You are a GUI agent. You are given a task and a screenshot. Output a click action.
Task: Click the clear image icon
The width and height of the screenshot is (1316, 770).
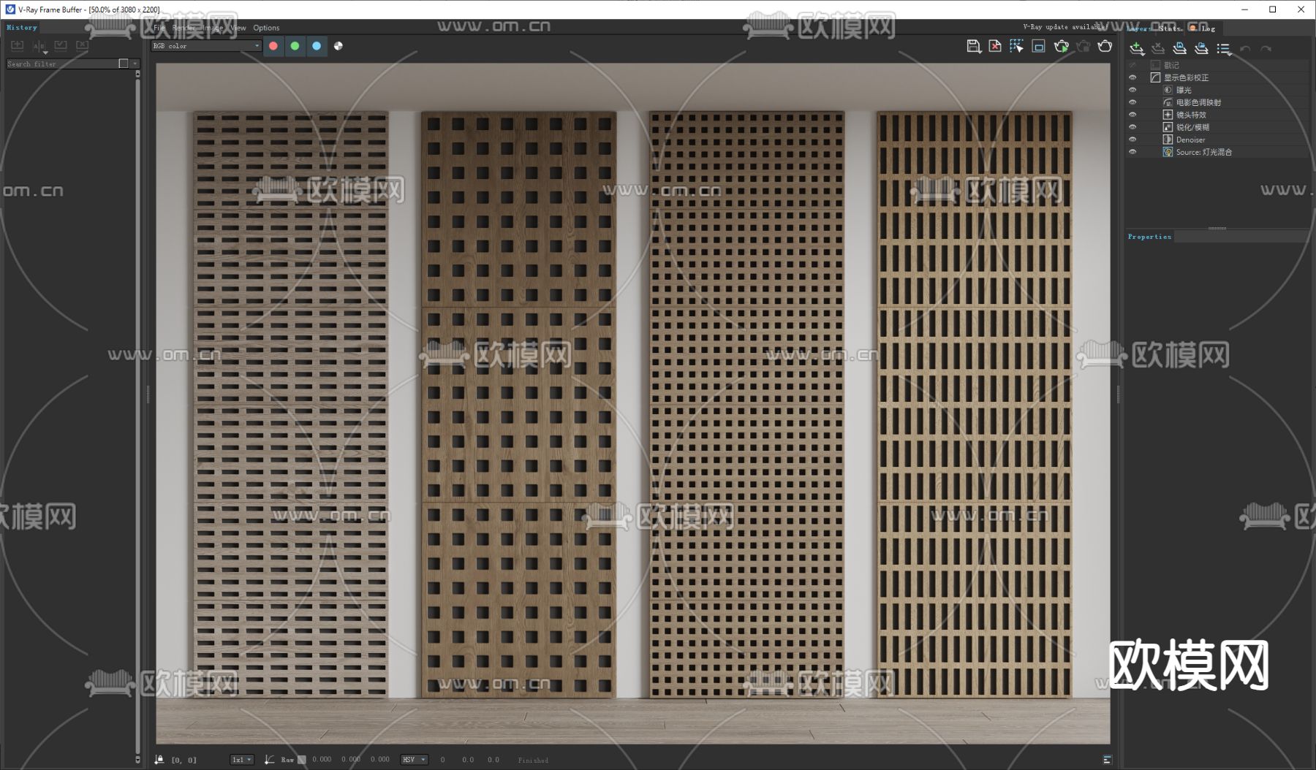pos(995,46)
